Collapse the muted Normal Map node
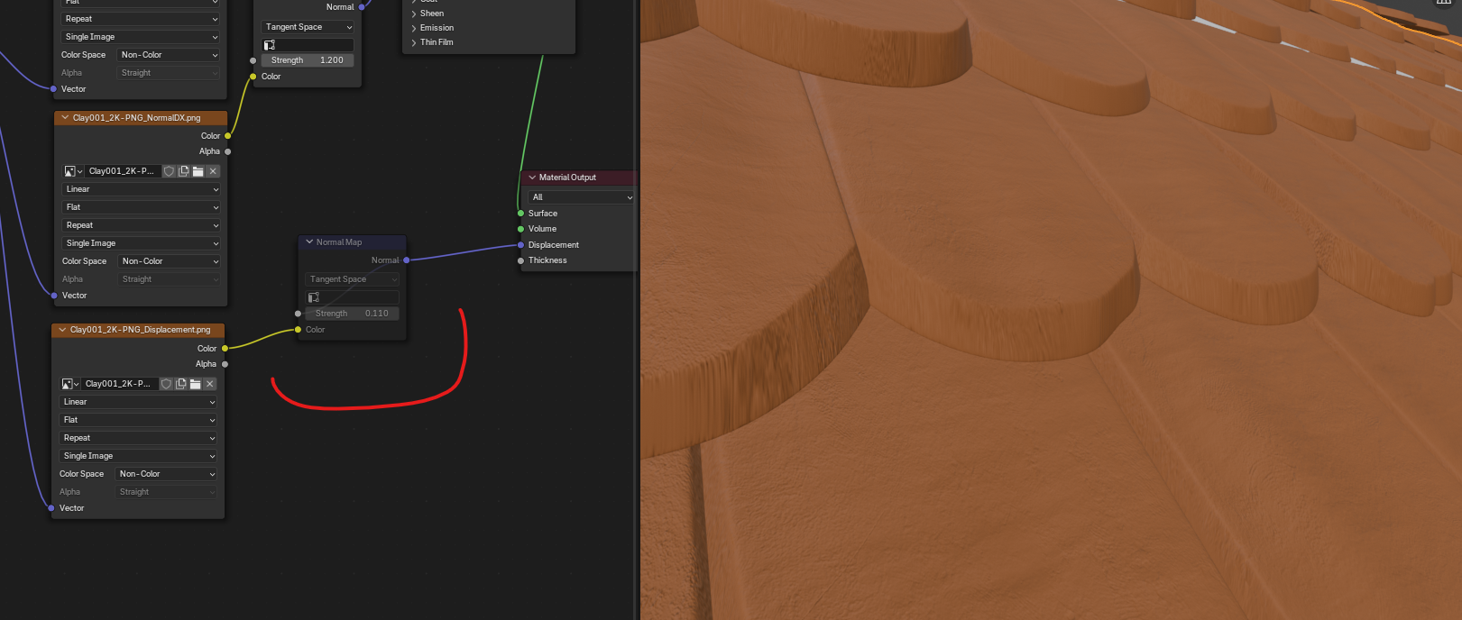 pos(309,242)
